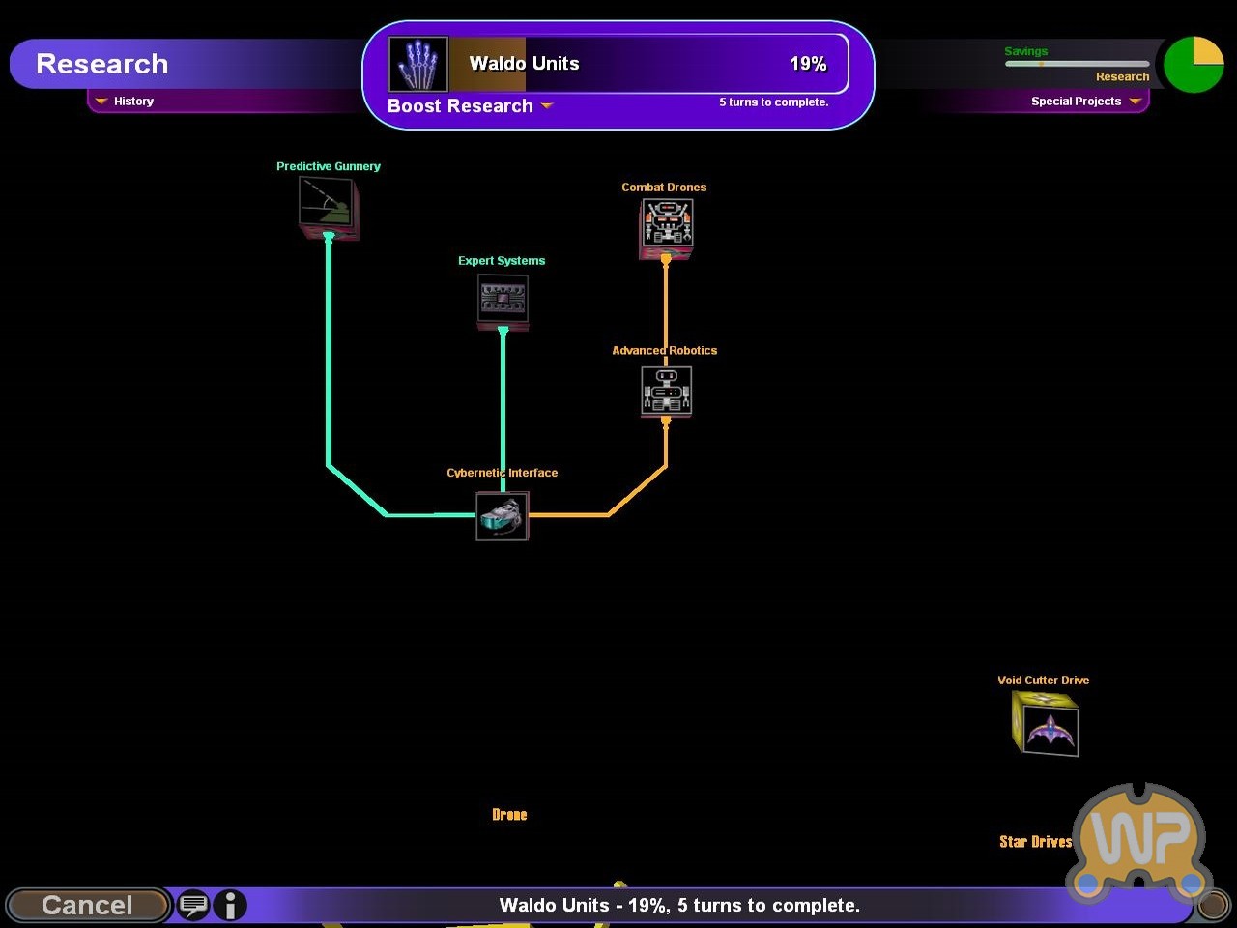1237x928 pixels.
Task: Click the Cybernetic Interface headset icon
Action: pos(502,516)
